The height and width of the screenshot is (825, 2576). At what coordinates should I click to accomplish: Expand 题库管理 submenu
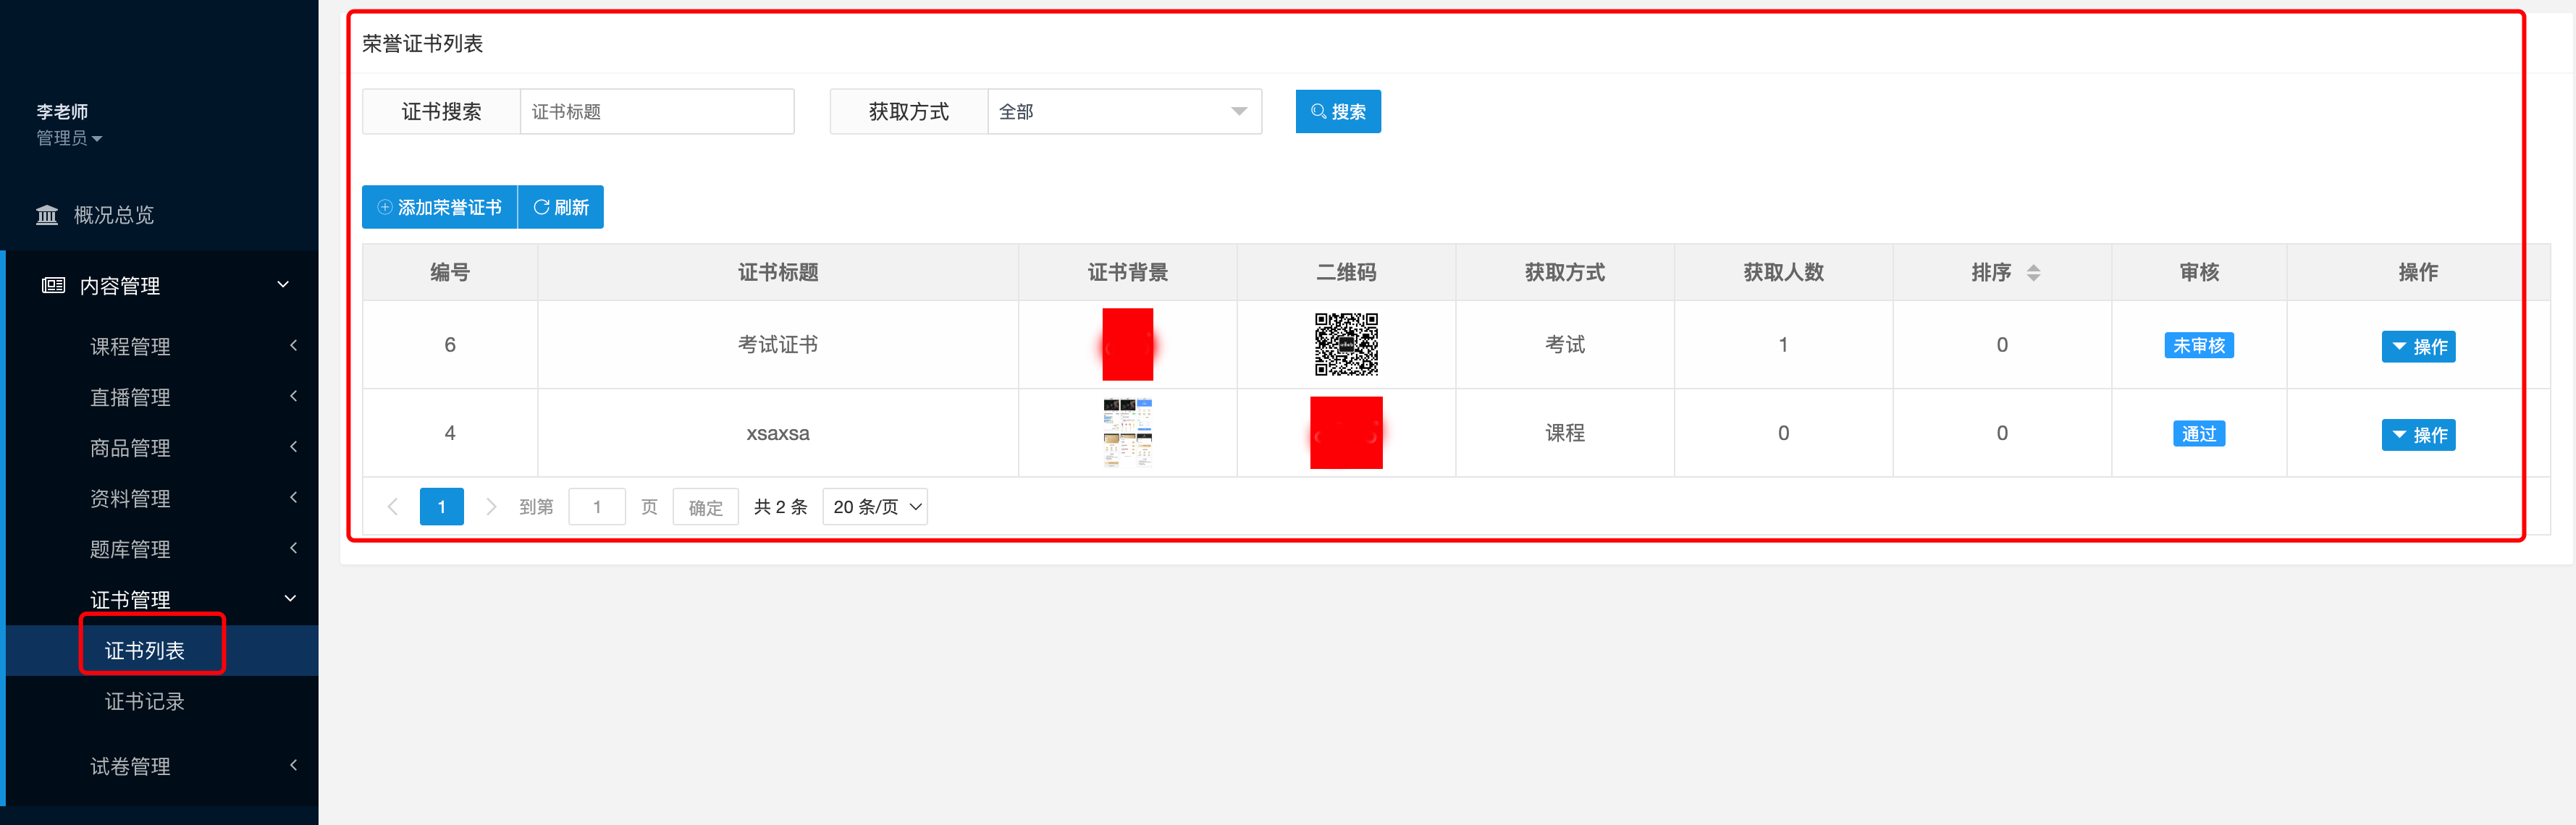click(293, 548)
